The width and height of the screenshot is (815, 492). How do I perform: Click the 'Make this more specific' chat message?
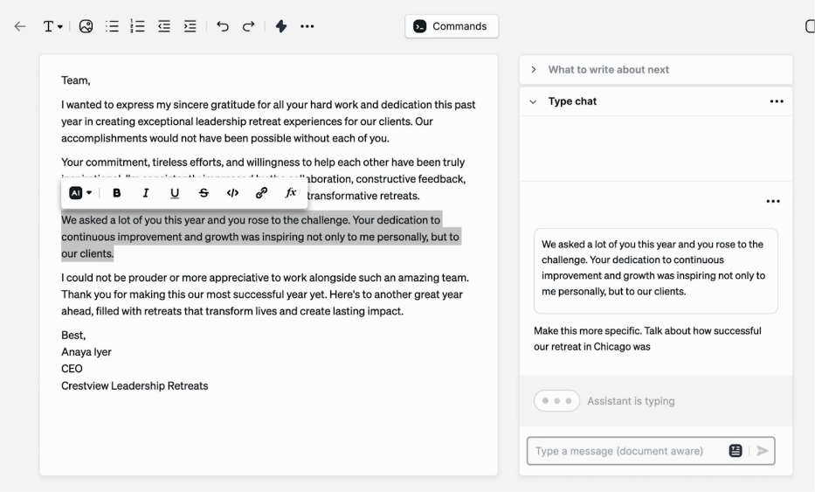(x=647, y=338)
